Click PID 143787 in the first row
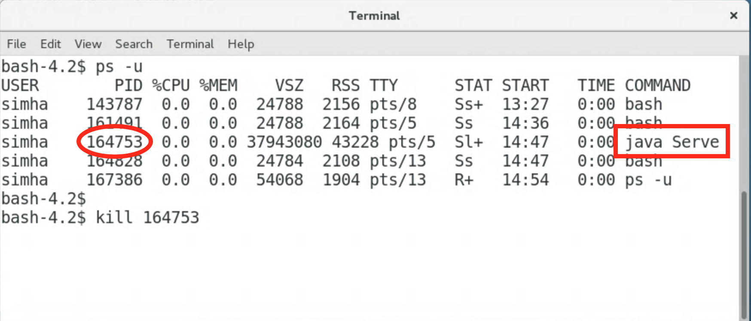This screenshot has height=321, width=751. 114,104
